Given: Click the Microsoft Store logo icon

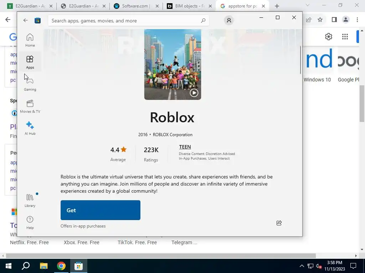Looking at the screenshot, I should pos(37,20).
